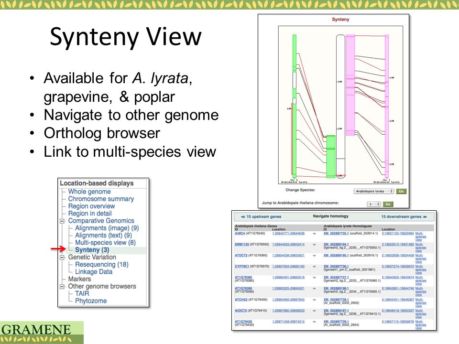Open the AtMC4 gene link
459x344 pixels.
(240, 234)
